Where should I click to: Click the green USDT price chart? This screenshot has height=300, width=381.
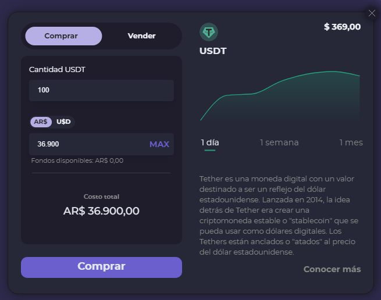pos(280,96)
